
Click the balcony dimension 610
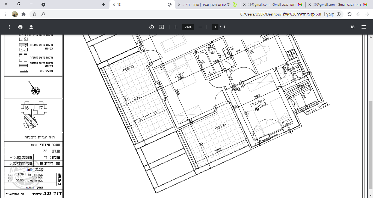click(126, 99)
